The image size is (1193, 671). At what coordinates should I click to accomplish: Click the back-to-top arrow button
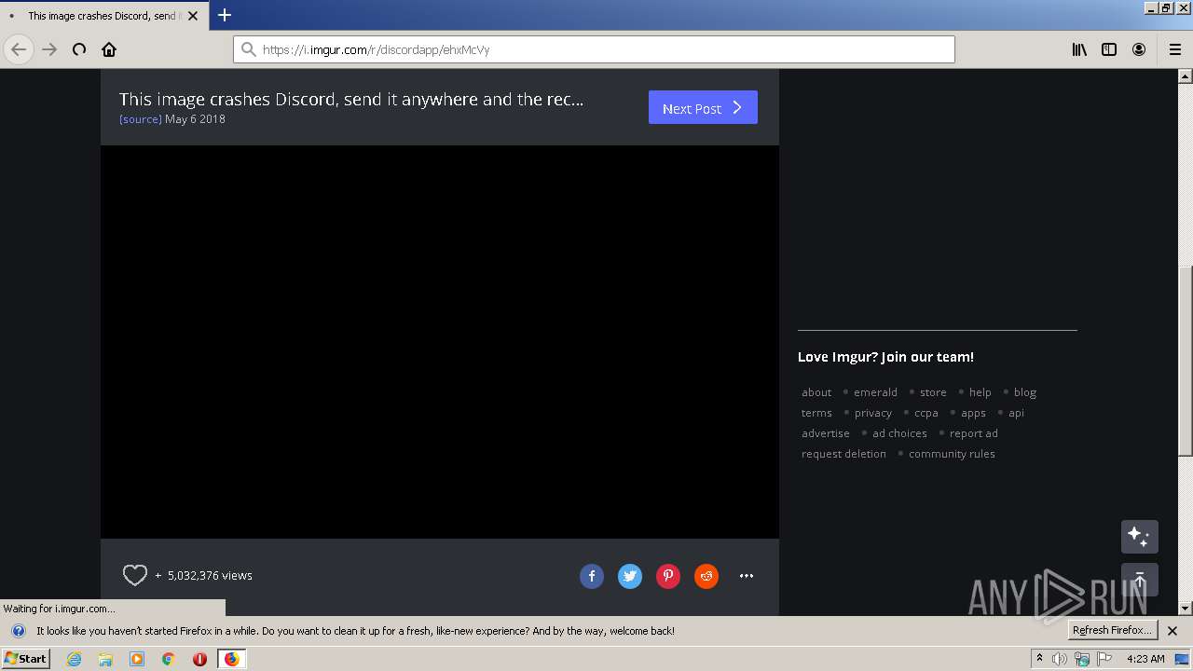[1139, 580]
